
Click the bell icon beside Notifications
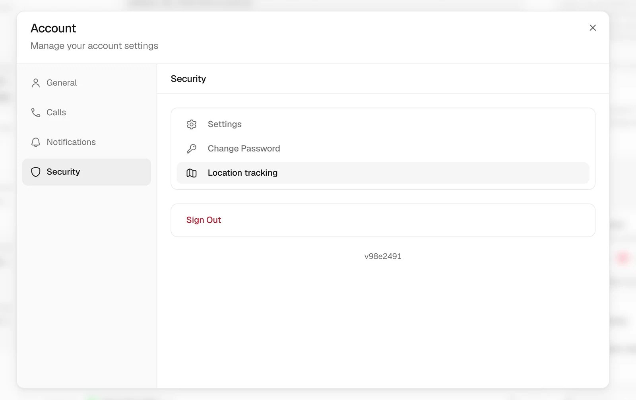36,142
